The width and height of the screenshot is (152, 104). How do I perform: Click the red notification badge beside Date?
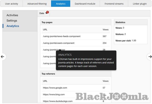[47, 12]
